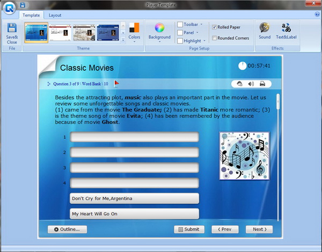Switch to the Layout tab
This screenshot has height=252, width=322.
click(x=55, y=16)
